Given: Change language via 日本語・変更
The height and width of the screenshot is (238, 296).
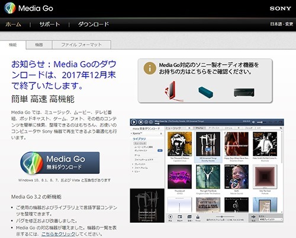Looking at the screenshot, I should (x=282, y=24).
